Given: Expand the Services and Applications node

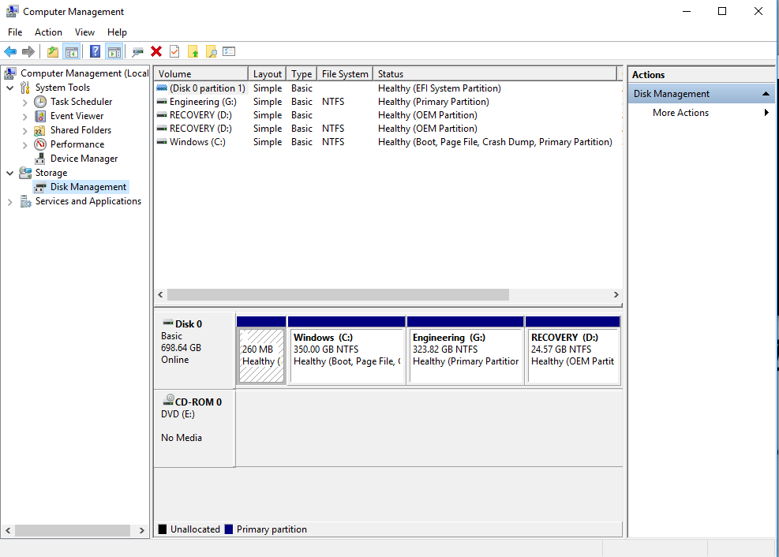Looking at the screenshot, I should [9, 201].
